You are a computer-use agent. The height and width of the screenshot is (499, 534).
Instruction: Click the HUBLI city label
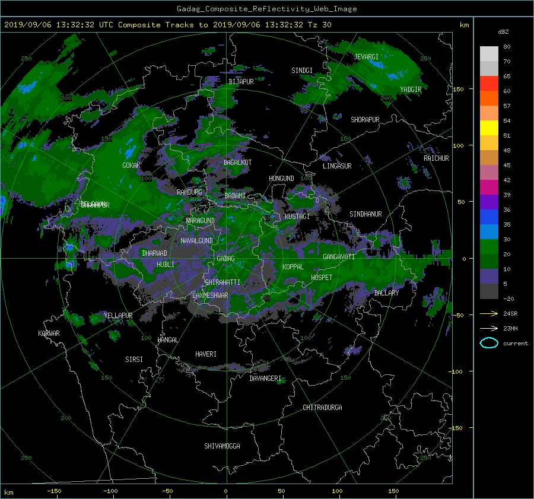click(166, 265)
